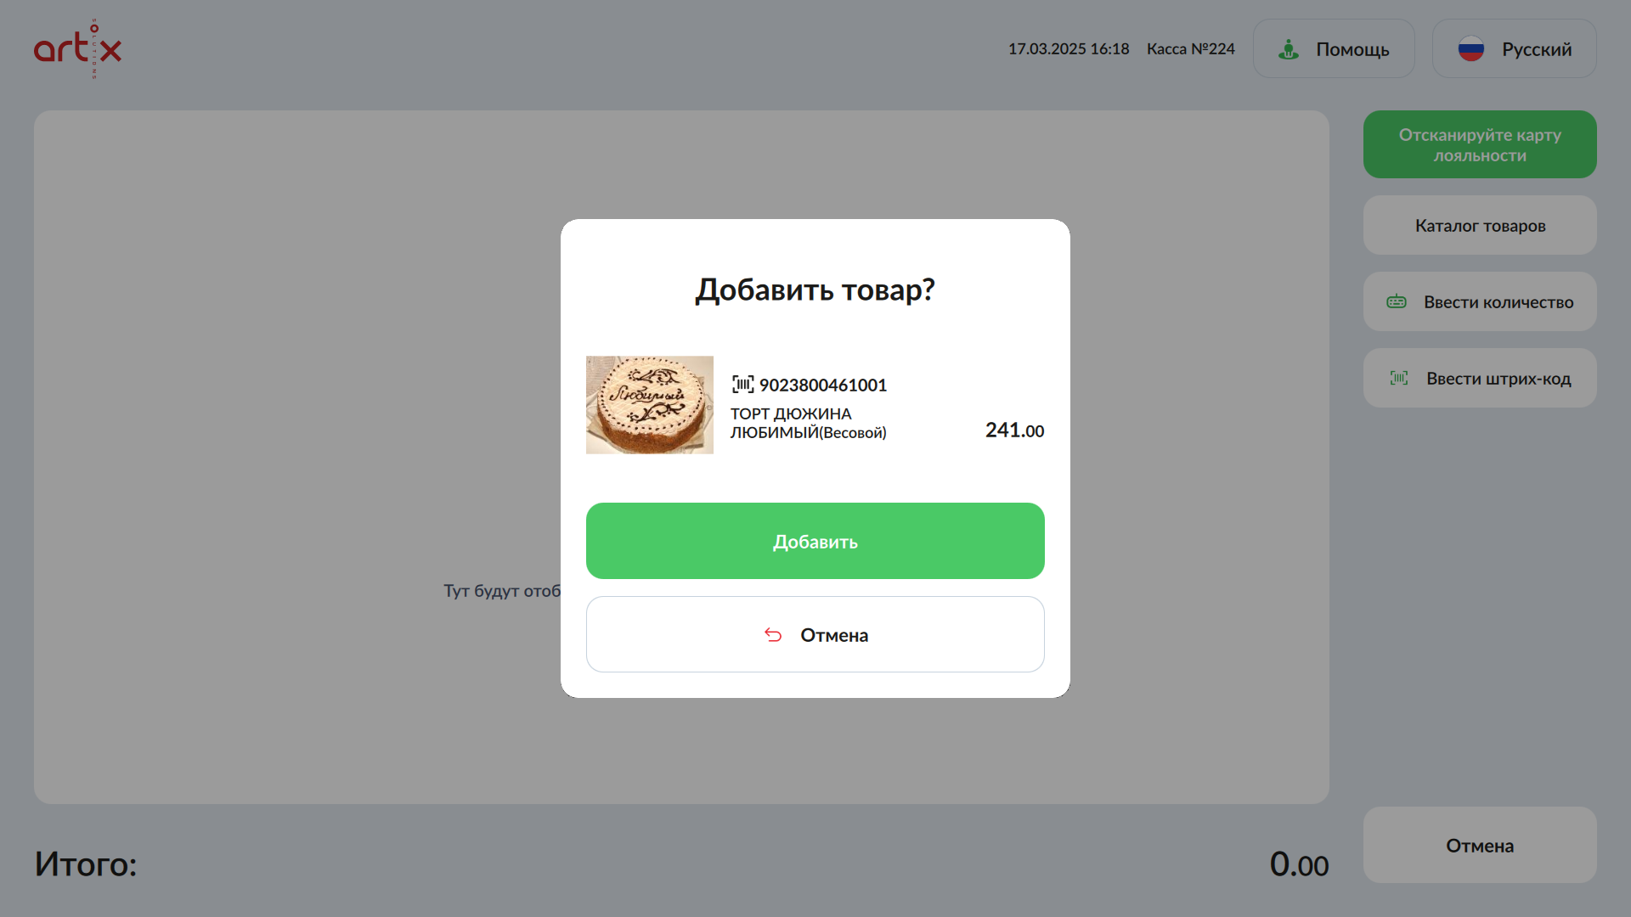Click the green assistant help icon

point(1289,49)
